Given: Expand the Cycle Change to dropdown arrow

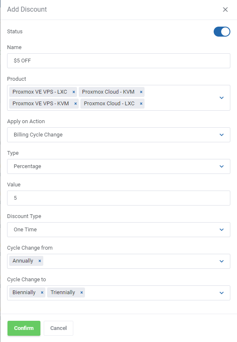Looking at the screenshot, I should click(222, 293).
